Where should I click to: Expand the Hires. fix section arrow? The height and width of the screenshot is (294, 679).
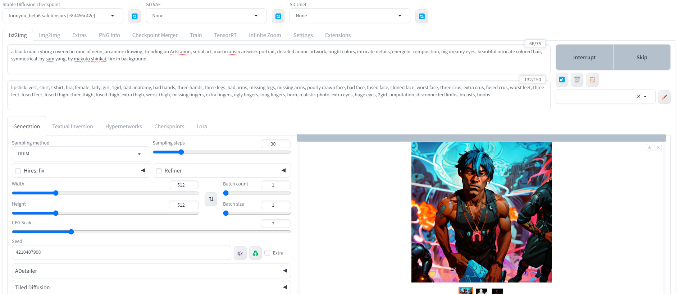coord(143,170)
